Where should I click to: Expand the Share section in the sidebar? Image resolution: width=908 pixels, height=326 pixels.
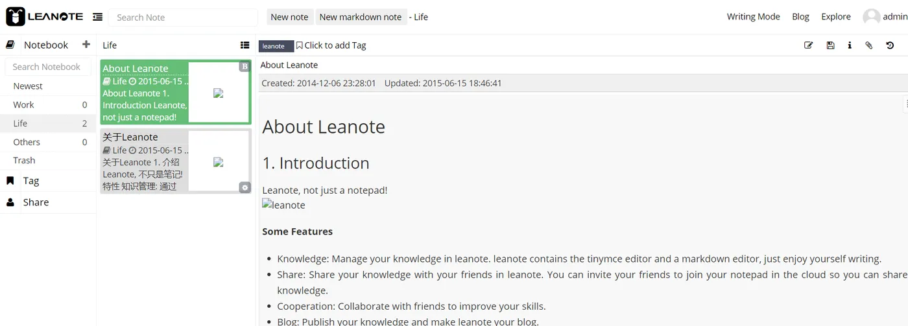[36, 202]
